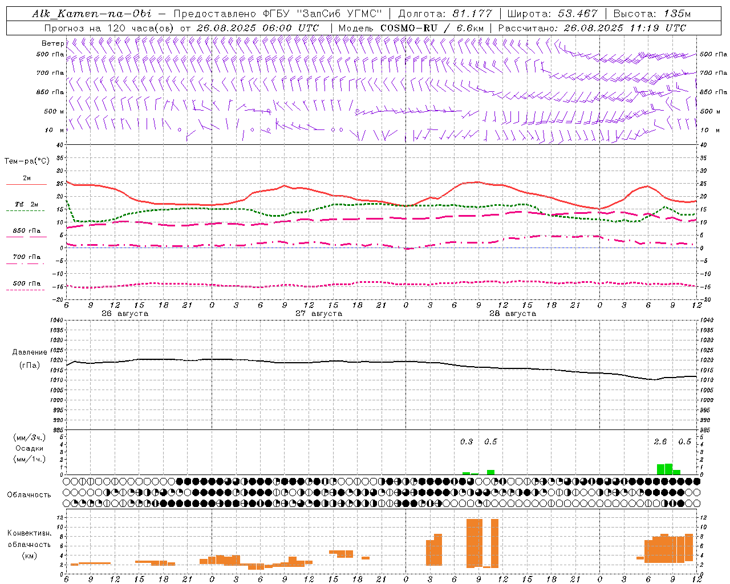730x584 pixels.
Task: Click the 26 августа date label
Action: tap(125, 314)
